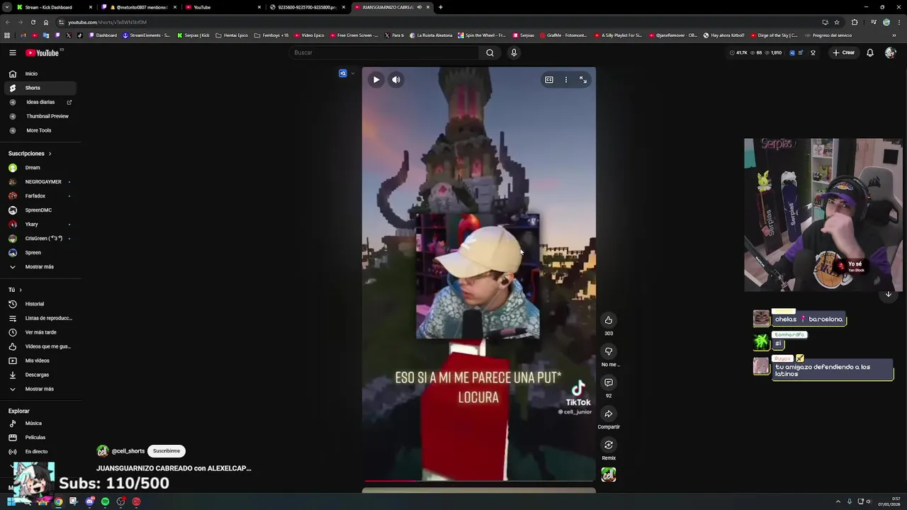907x510 pixels.
Task: Expand the Tú section arrow
Action: 21,290
